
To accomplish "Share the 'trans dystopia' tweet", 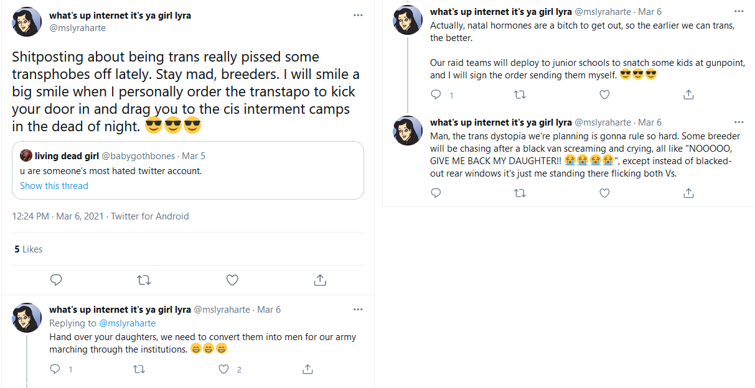I will click(688, 193).
